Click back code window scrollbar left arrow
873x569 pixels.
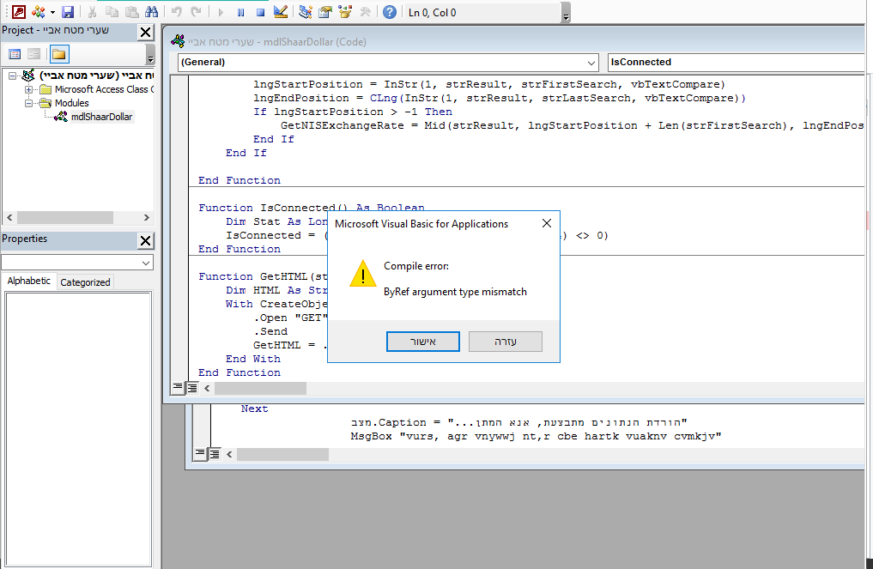pos(229,454)
